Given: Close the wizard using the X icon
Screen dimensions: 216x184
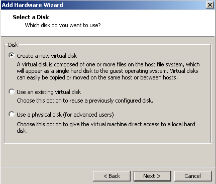Looking at the screenshot, I should tap(210, 5).
